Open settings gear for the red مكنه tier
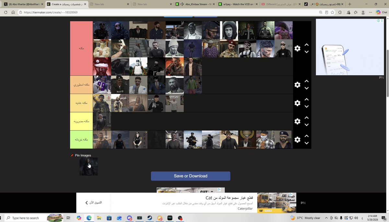389x222 pixels. 297,48
